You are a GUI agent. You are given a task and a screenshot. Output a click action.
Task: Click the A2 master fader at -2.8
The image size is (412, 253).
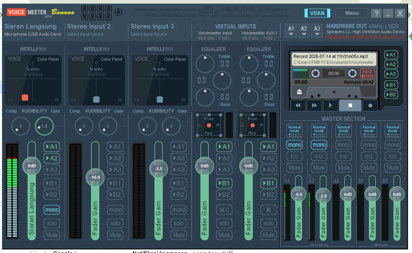click(323, 196)
